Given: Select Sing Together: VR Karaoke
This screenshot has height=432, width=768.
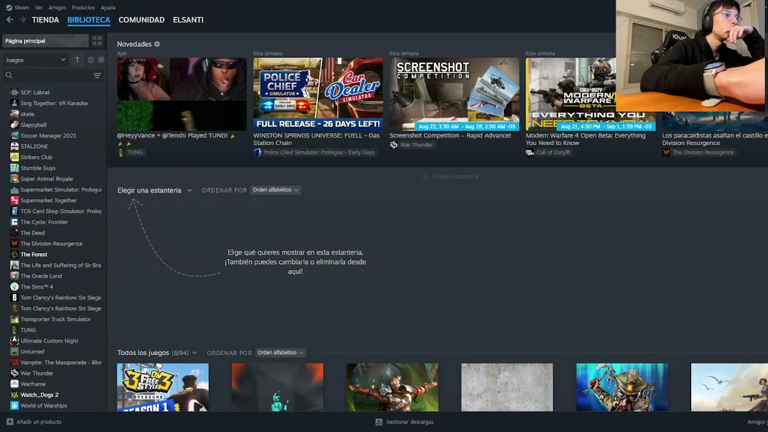Looking at the screenshot, I should [54, 103].
